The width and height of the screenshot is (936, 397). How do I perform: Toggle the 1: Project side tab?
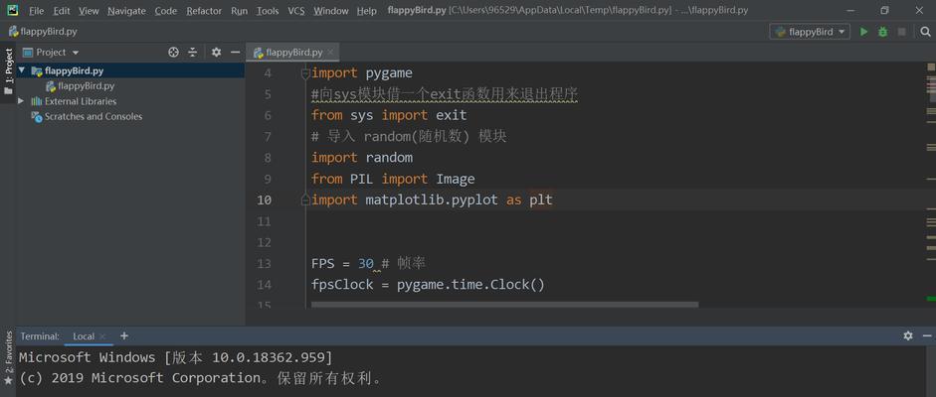tap(8, 71)
